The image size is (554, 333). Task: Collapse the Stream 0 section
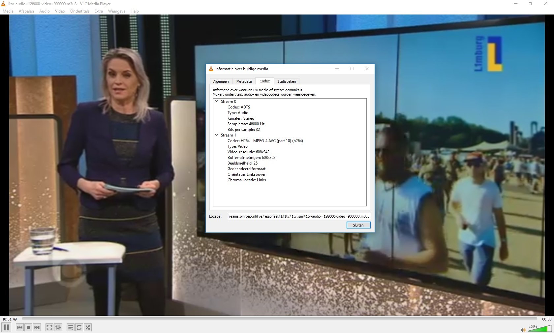(x=217, y=102)
